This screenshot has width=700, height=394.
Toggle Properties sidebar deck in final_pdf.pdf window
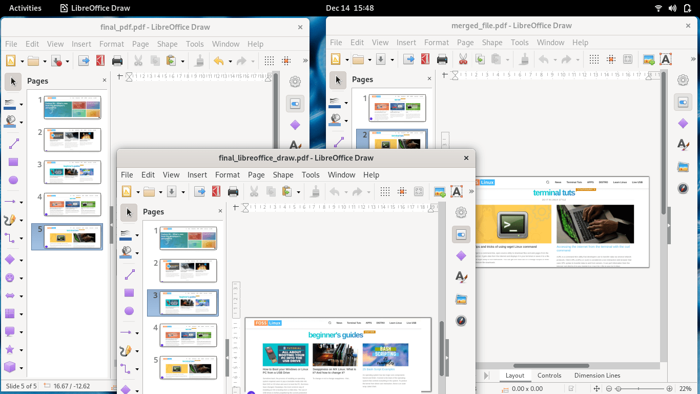(x=295, y=104)
